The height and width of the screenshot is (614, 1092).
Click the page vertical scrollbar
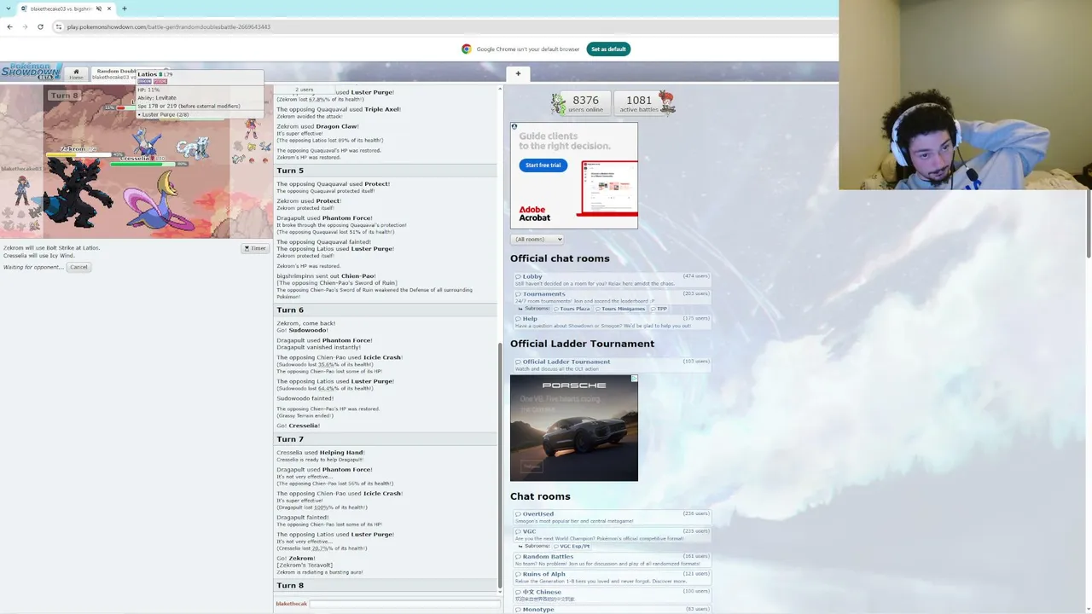tap(1089, 222)
